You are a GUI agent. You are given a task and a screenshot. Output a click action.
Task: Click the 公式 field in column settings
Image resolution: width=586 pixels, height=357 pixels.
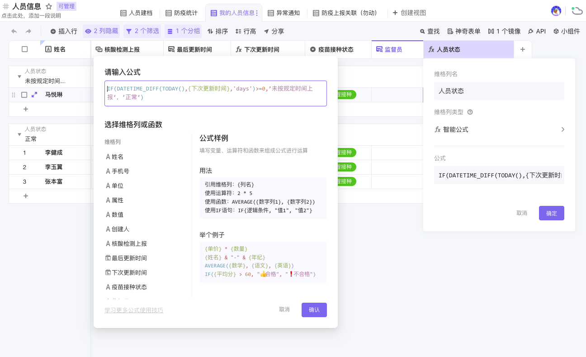[499, 175]
